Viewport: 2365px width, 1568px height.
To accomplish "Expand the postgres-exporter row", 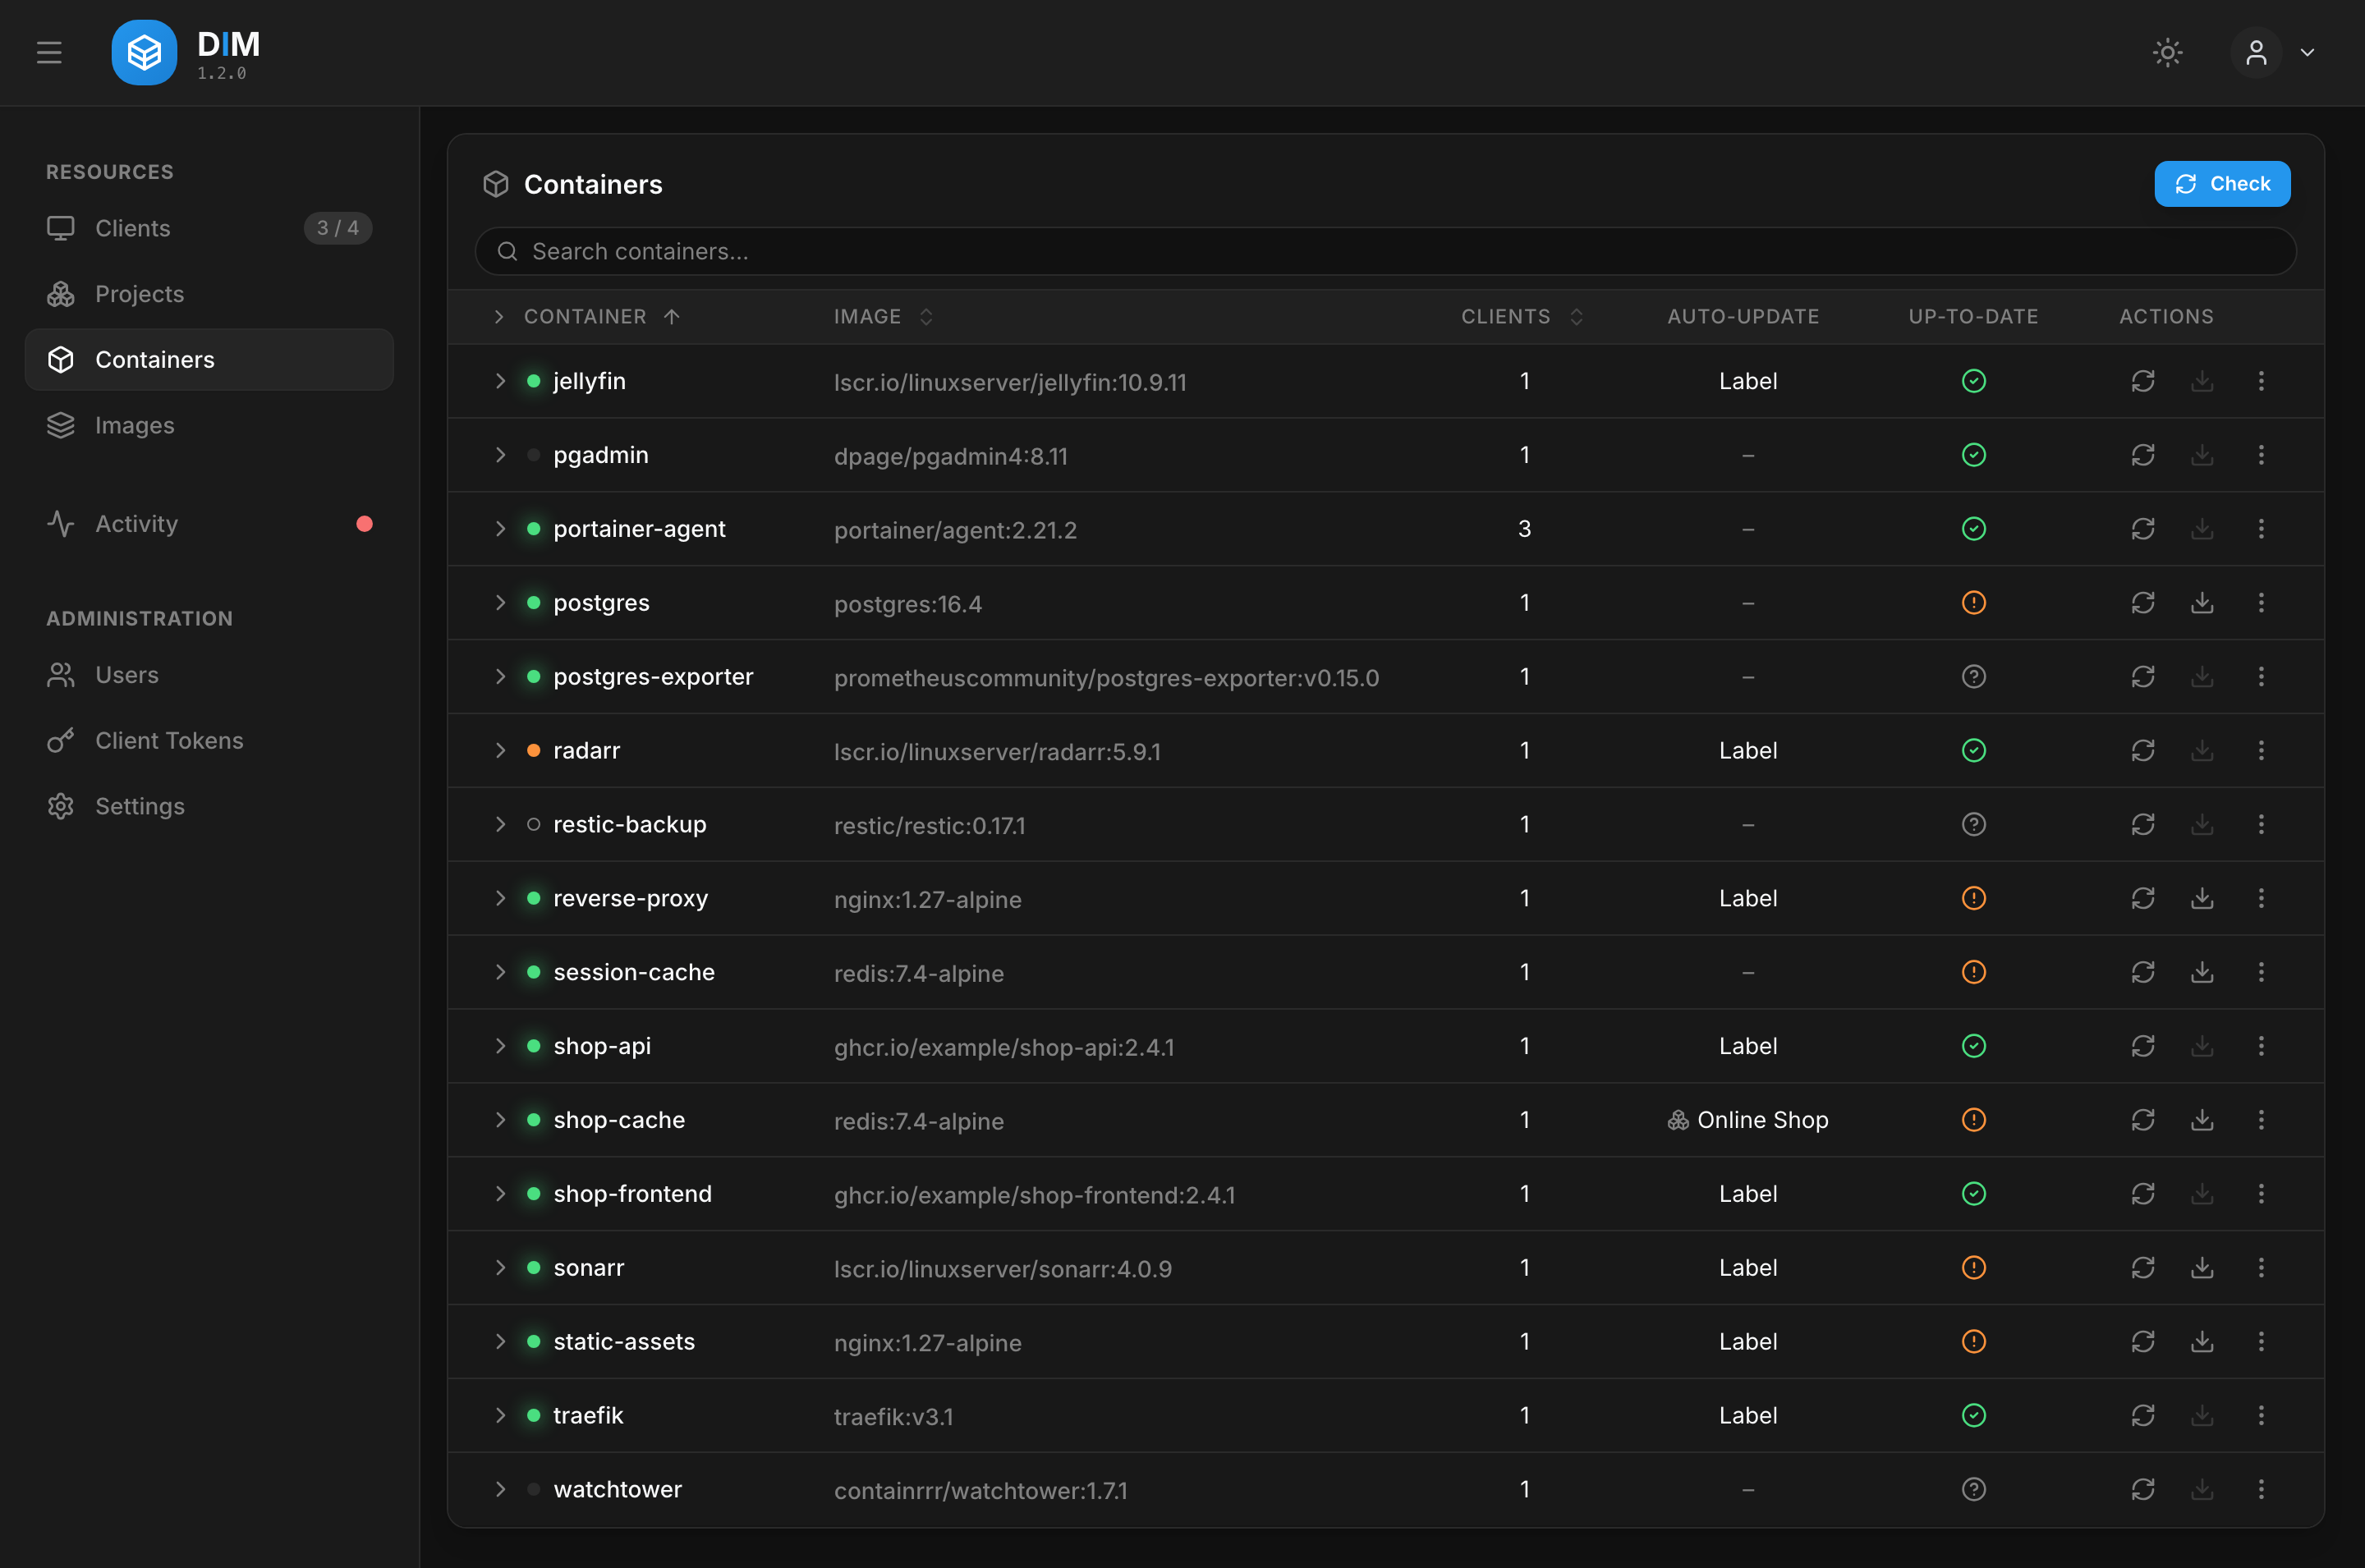I will [x=500, y=677].
